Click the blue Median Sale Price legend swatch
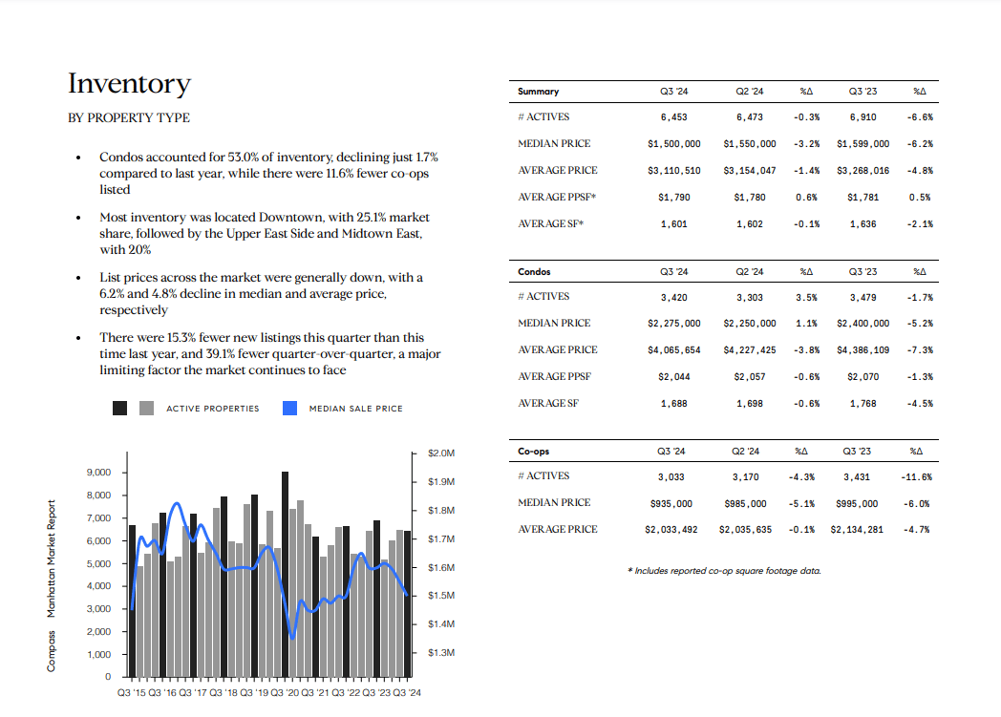This screenshot has width=1001, height=717. [289, 409]
